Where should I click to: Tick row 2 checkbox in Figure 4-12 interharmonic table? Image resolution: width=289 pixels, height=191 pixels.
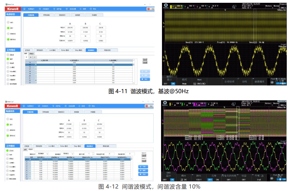(x=30, y=162)
